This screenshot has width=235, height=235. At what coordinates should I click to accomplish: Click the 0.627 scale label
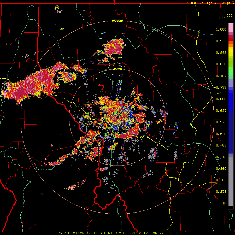[x=221, y=111]
